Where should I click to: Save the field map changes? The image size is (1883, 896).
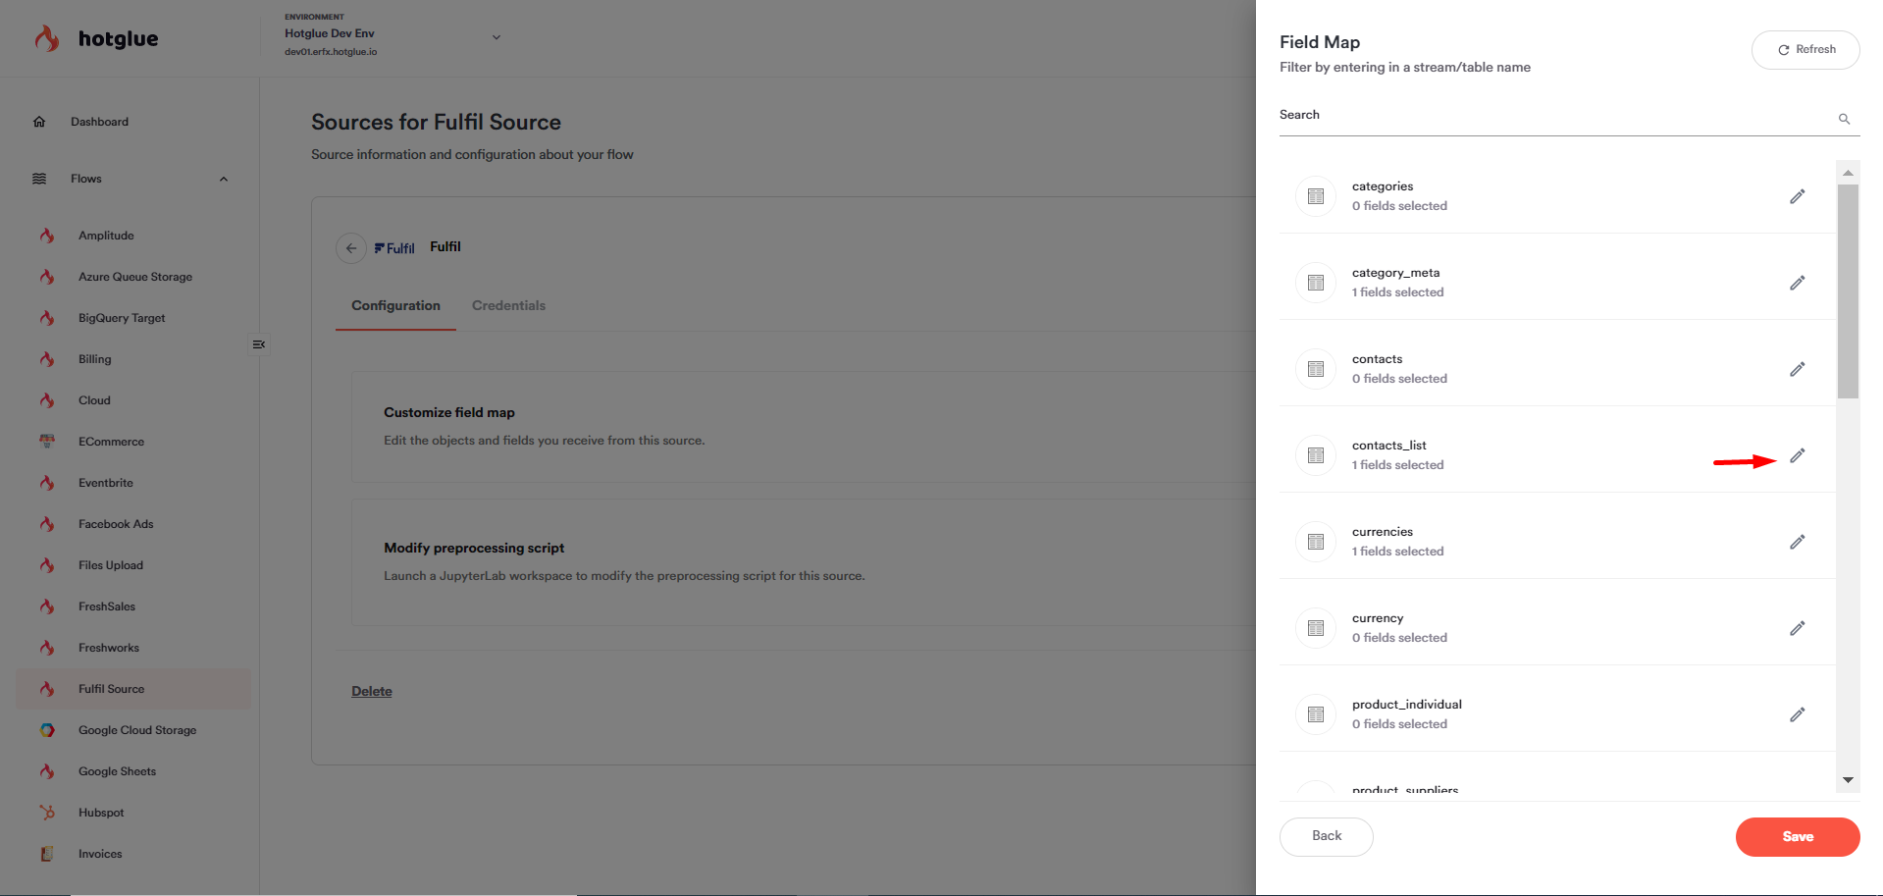(x=1798, y=836)
